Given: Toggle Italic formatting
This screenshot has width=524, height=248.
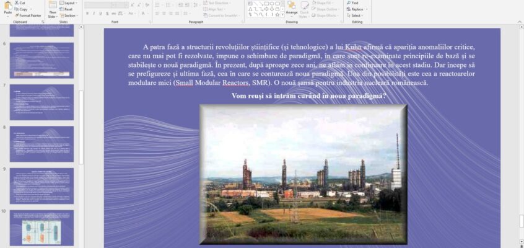Looking at the screenshot, I should (94, 14).
